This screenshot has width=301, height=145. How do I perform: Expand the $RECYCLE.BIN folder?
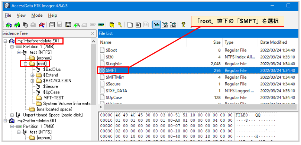(32, 81)
